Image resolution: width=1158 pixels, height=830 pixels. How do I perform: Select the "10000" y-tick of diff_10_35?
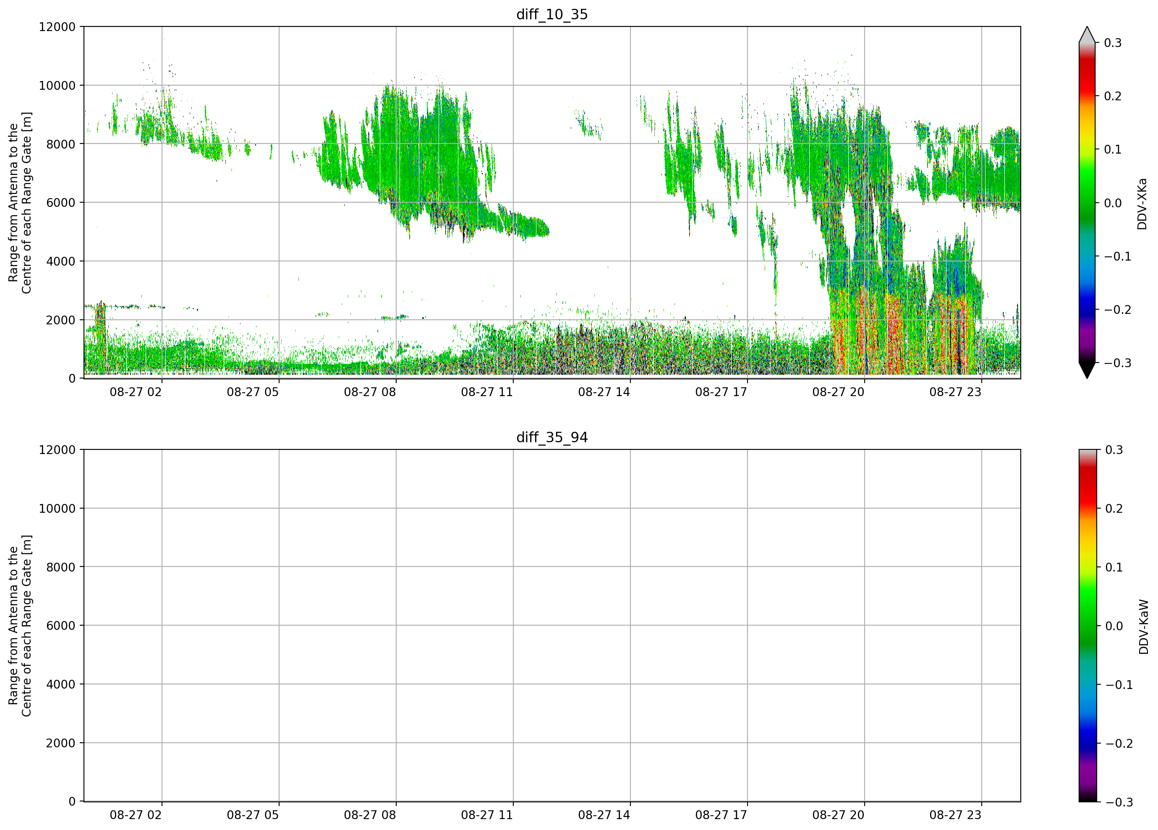[57, 85]
